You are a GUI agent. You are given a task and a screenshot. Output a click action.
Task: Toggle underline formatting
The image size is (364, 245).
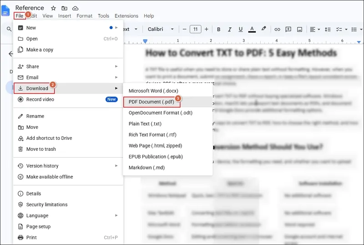tap(241, 29)
